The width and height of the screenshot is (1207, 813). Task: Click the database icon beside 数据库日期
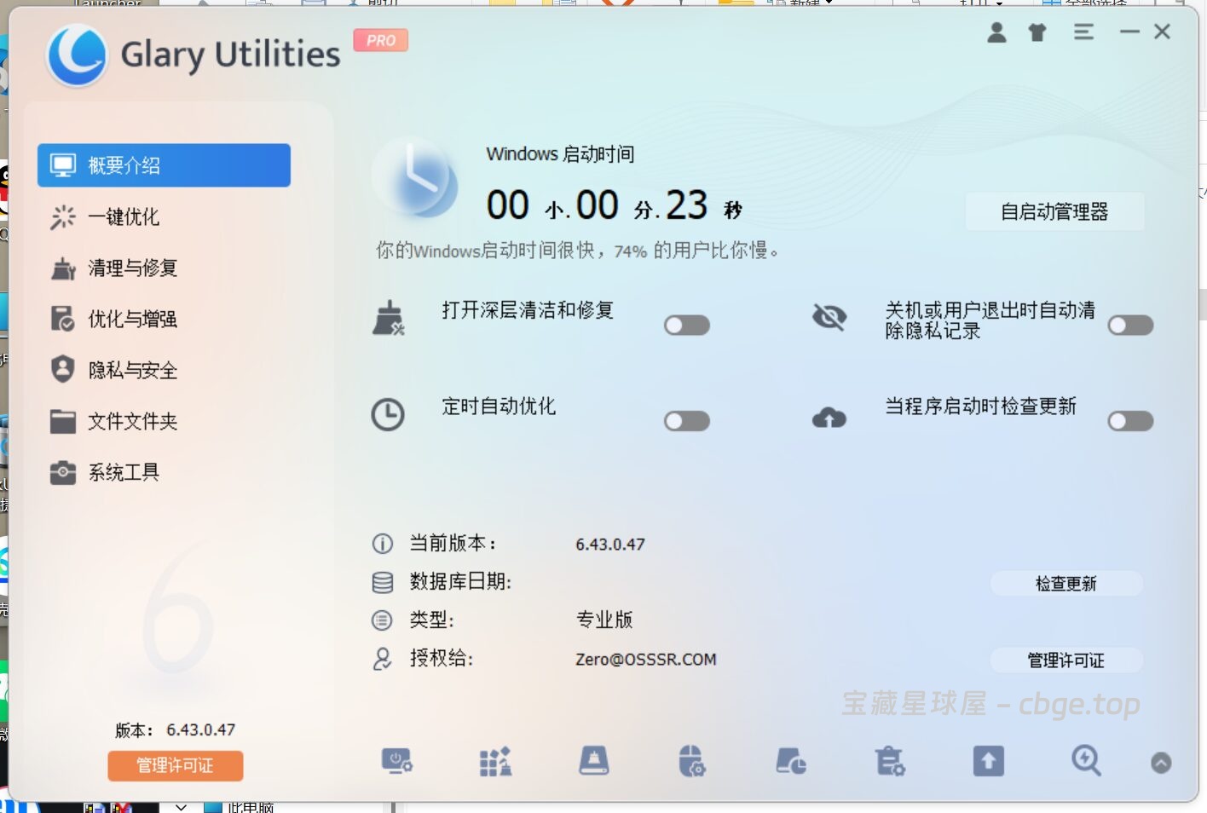pyautogui.click(x=383, y=582)
